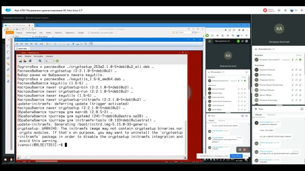Screen dimensions: 305x171
Task: Toggle the presenter's green microphone icon
Action: coord(292,60)
